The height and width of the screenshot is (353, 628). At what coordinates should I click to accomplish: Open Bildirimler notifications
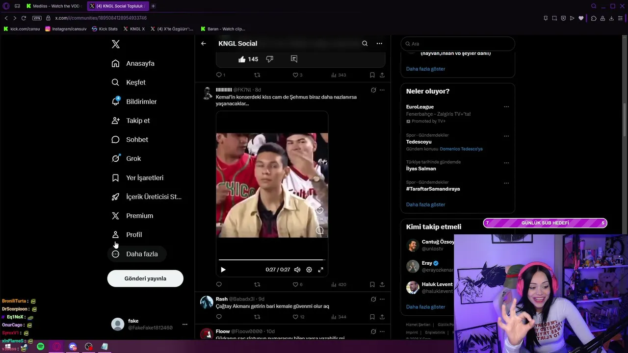click(x=134, y=101)
